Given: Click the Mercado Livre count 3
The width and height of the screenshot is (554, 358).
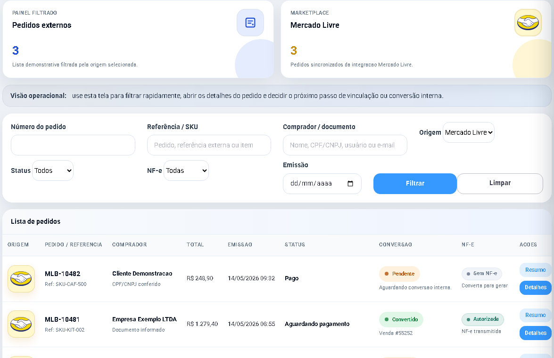Looking at the screenshot, I should 294,50.
